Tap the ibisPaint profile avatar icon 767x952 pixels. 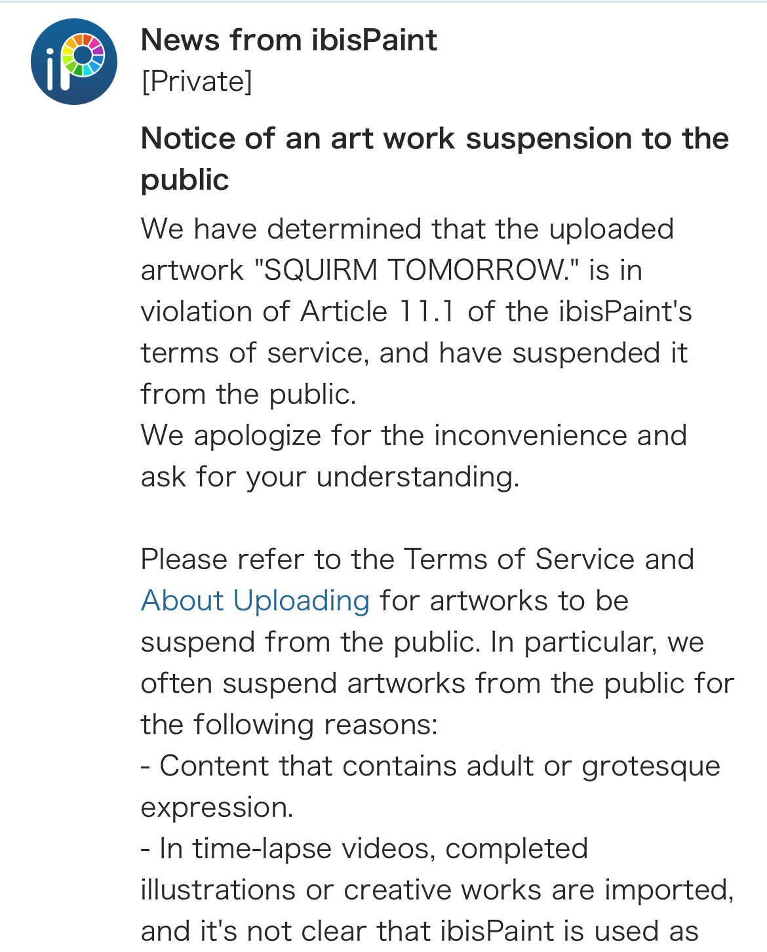[74, 62]
